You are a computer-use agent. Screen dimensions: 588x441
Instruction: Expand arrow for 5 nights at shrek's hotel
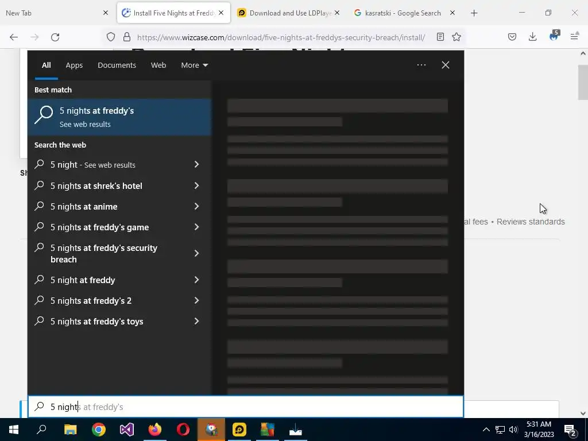(x=196, y=185)
